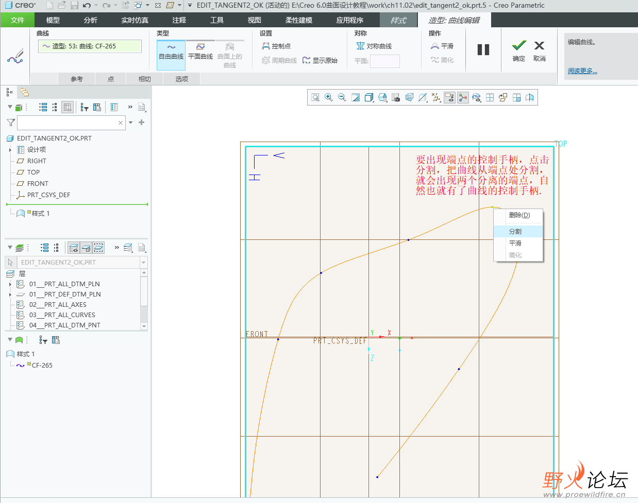Select the FRONT datum plane in the tree
Viewport: 638px width, 503px height.
(x=38, y=184)
